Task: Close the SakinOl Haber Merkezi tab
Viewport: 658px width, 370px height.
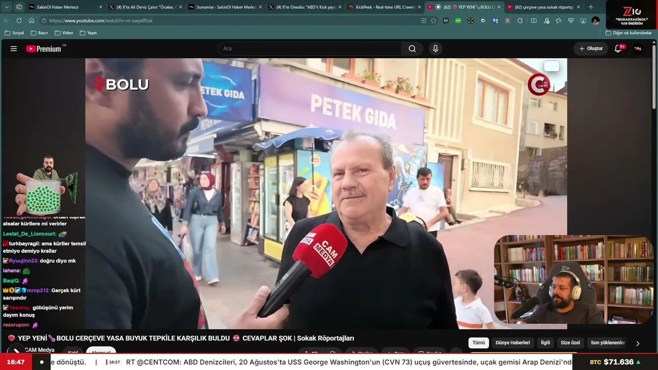Action: (101, 7)
